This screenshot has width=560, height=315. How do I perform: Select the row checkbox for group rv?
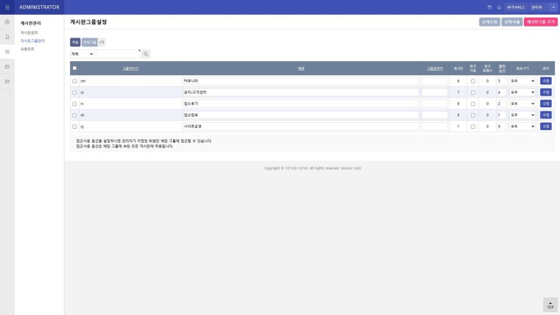tap(74, 104)
